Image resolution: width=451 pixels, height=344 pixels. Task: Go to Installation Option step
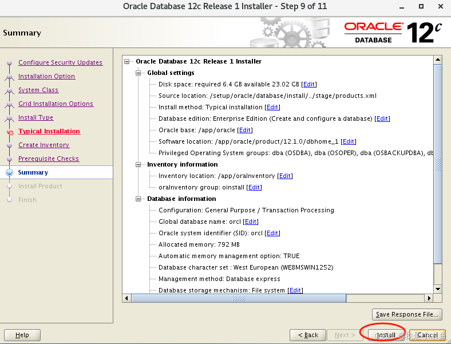[46, 76]
